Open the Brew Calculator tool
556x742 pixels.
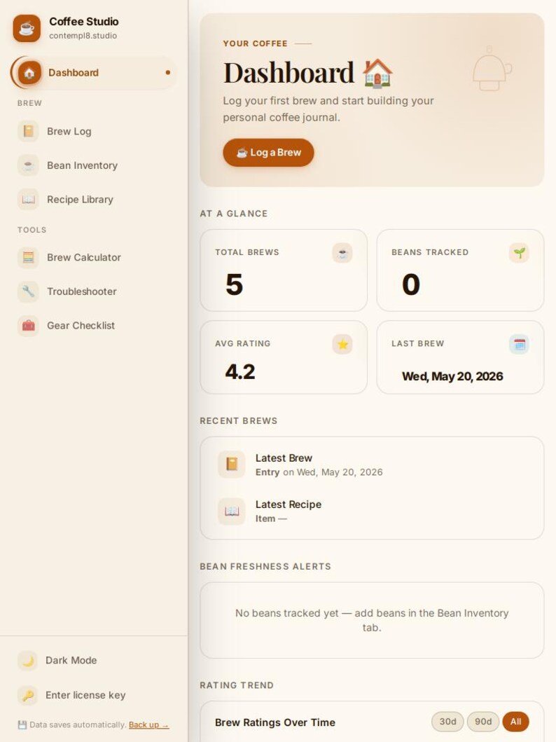click(x=93, y=257)
